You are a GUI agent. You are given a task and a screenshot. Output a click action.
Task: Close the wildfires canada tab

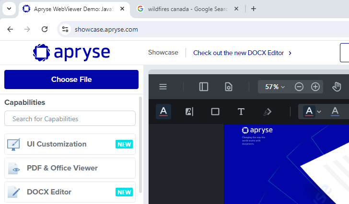(236, 9)
